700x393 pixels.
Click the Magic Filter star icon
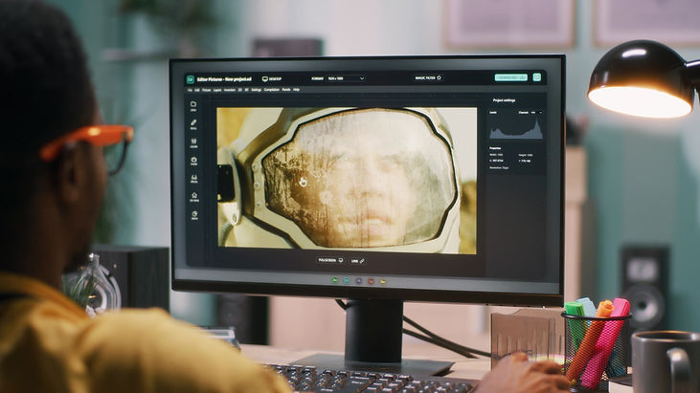pyautogui.click(x=439, y=77)
